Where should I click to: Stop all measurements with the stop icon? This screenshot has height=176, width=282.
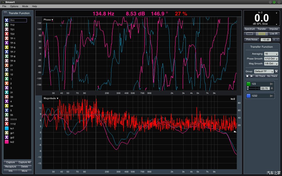point(247,76)
